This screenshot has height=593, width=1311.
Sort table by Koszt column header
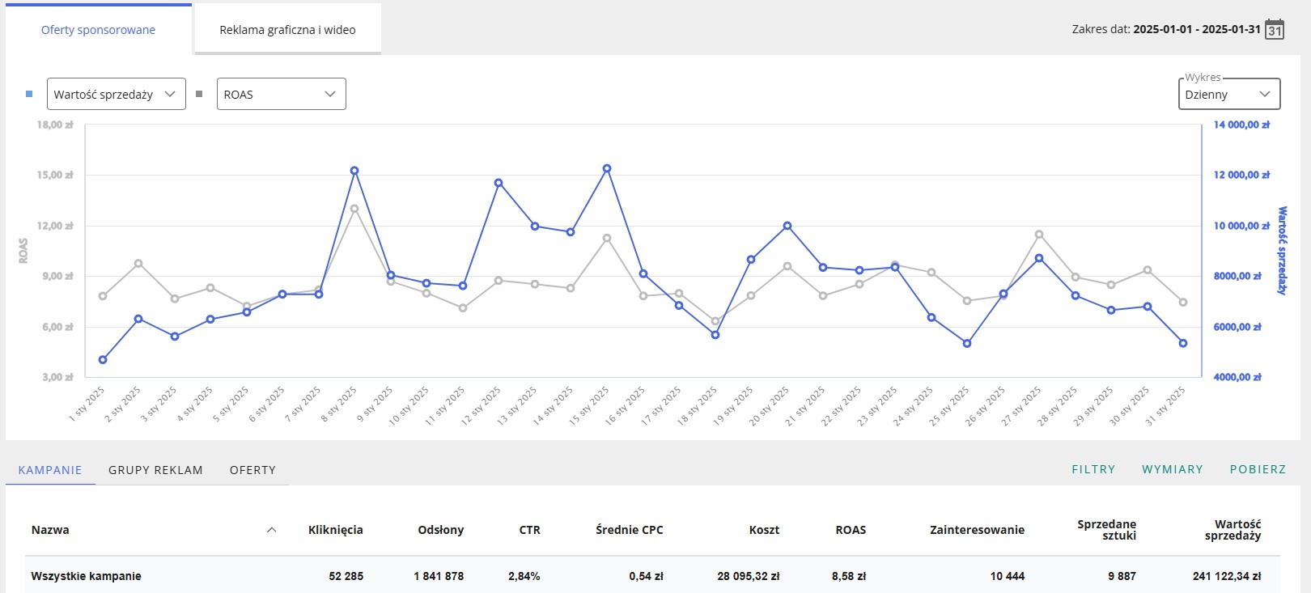(x=764, y=530)
